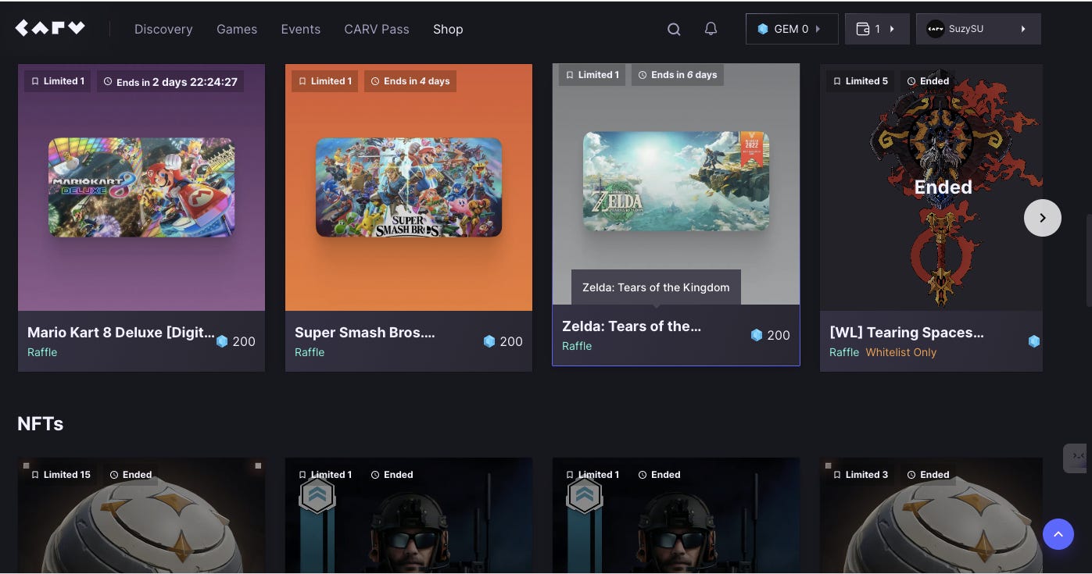The image size is (1092, 574).
Task: Click the SuzySU avatar icon
Action: 935,29
